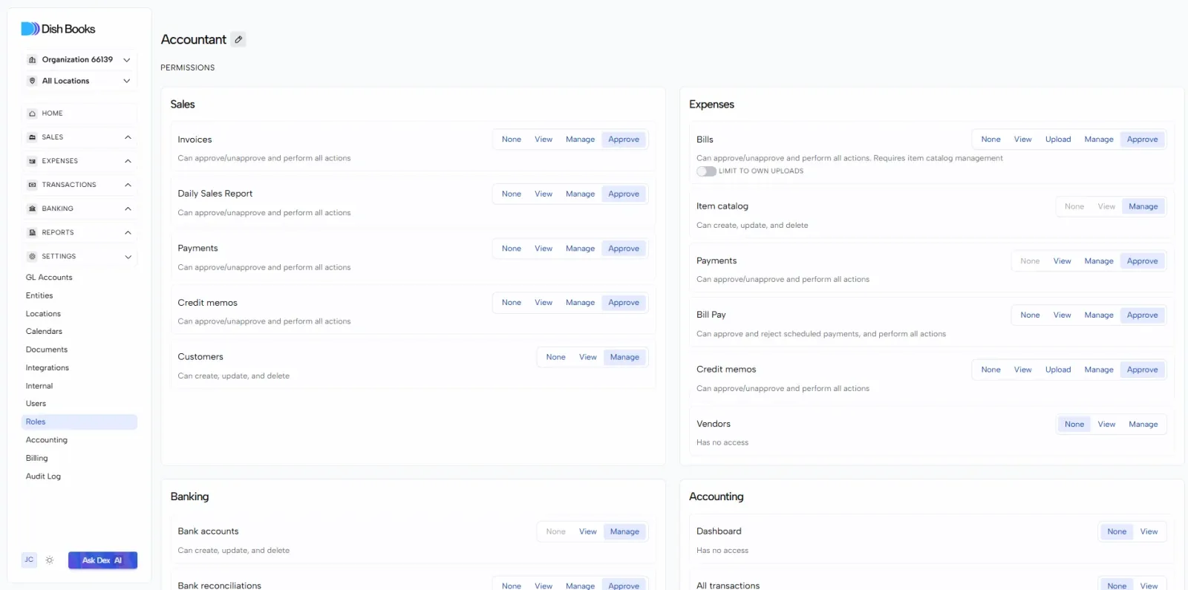This screenshot has width=1188, height=590.
Task: Open Calendars settings page
Action: click(44, 332)
